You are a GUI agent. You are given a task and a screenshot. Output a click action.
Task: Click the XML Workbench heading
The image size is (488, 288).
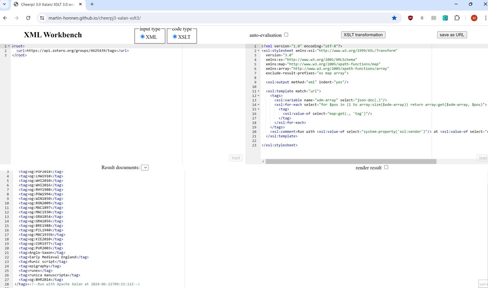53,35
